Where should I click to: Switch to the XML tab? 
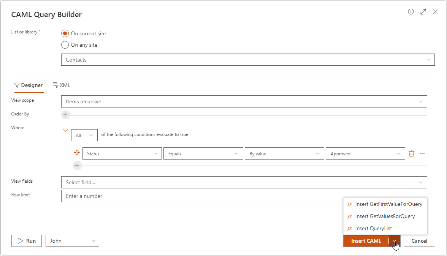62,85
